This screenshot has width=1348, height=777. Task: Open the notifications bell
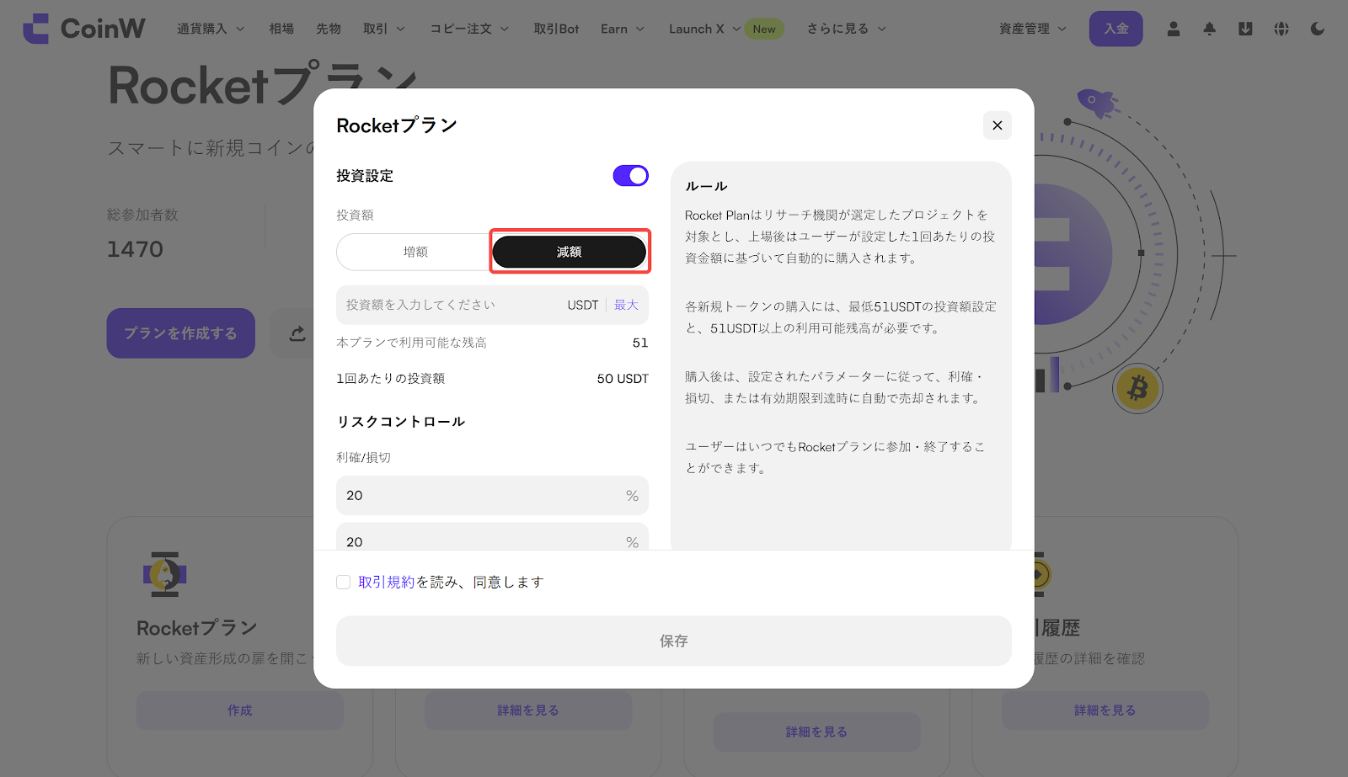(1209, 29)
